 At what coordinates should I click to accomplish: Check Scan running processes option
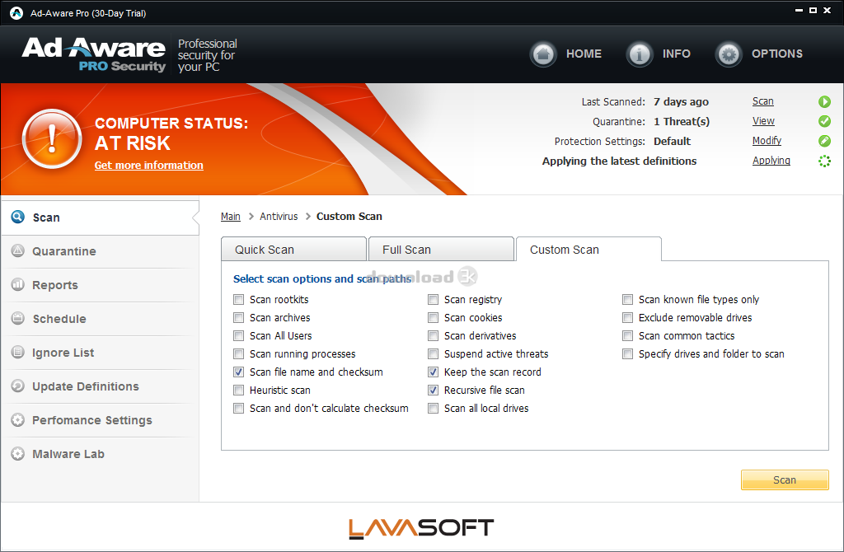[x=238, y=354]
